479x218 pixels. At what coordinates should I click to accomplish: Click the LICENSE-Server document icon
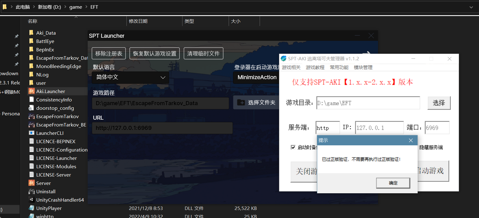click(31, 175)
